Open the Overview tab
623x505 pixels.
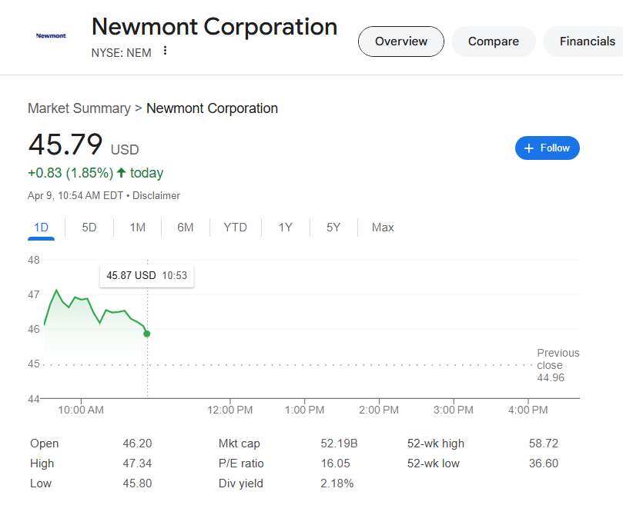click(400, 42)
